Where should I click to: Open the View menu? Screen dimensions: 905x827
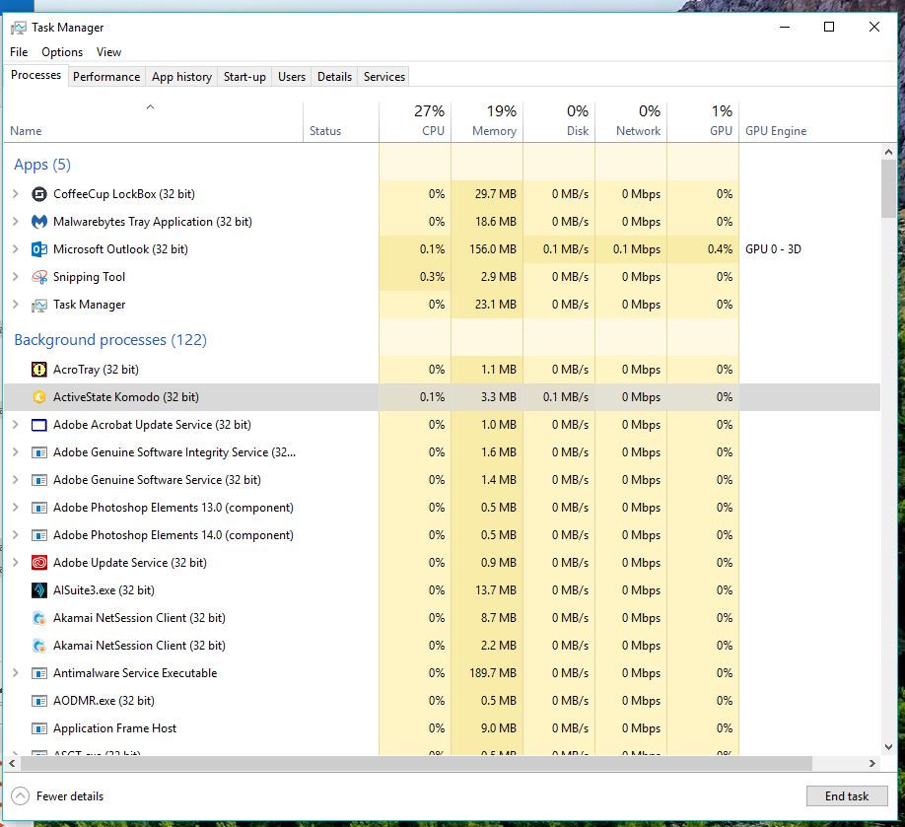click(x=108, y=52)
